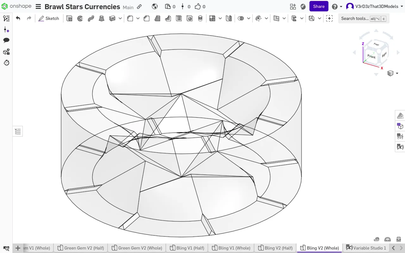Select the Plane tool
The image size is (405, 253).
(x=276, y=18)
